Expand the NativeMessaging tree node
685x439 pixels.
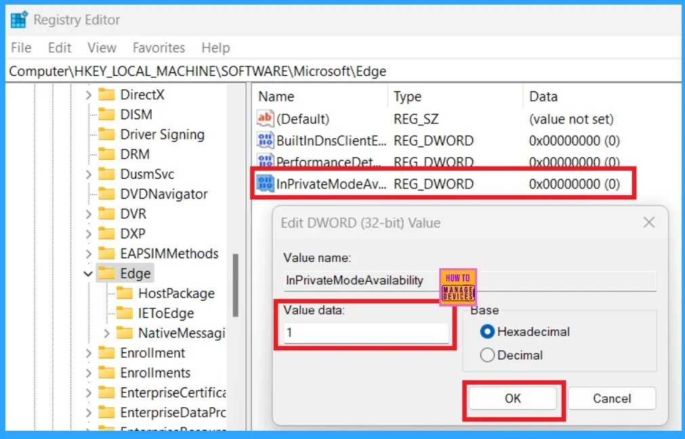(x=106, y=333)
